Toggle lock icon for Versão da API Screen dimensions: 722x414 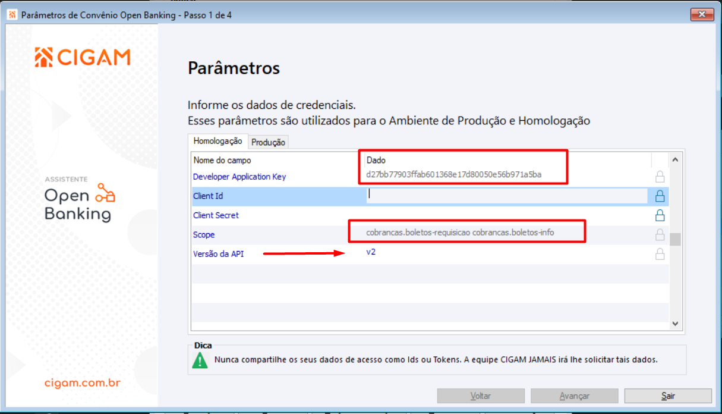pyautogui.click(x=660, y=254)
